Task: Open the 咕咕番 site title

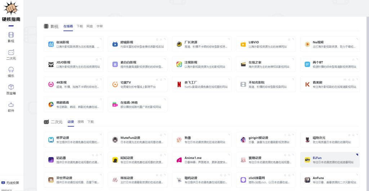Action: pyautogui.click(x=61, y=158)
